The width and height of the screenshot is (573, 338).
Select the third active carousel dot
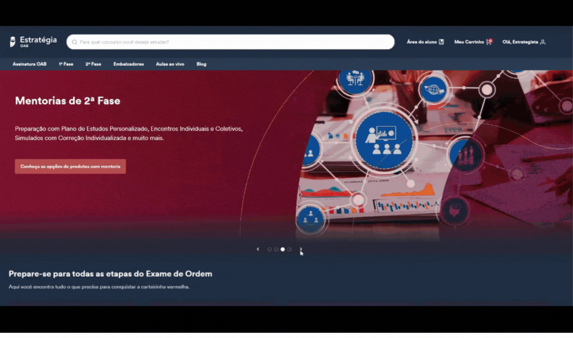pyautogui.click(x=283, y=249)
